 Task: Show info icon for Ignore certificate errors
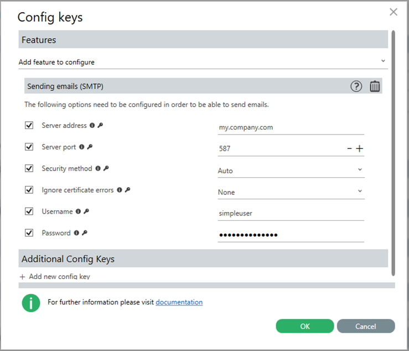[x=120, y=190]
